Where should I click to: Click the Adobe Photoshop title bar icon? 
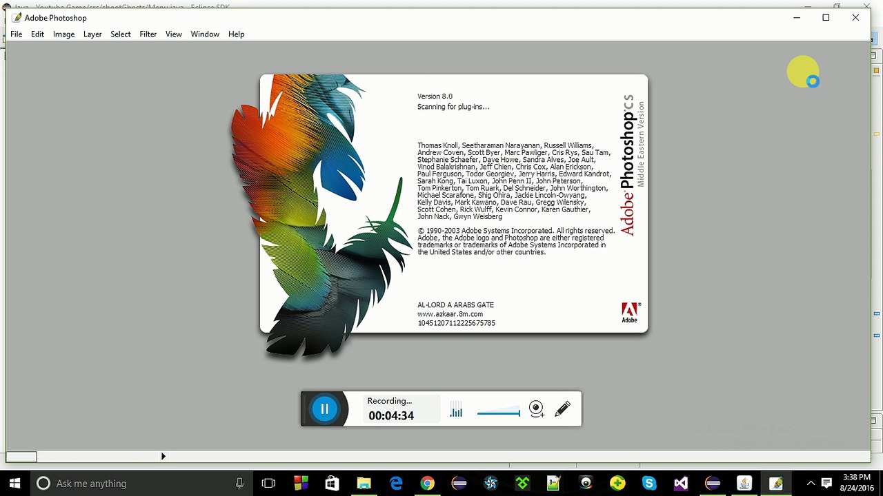pyautogui.click(x=17, y=18)
